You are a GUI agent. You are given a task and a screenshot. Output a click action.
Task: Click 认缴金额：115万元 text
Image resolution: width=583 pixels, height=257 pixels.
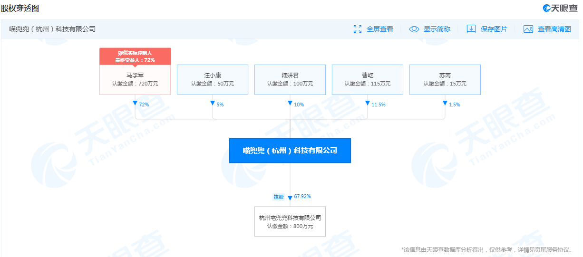coord(368,84)
